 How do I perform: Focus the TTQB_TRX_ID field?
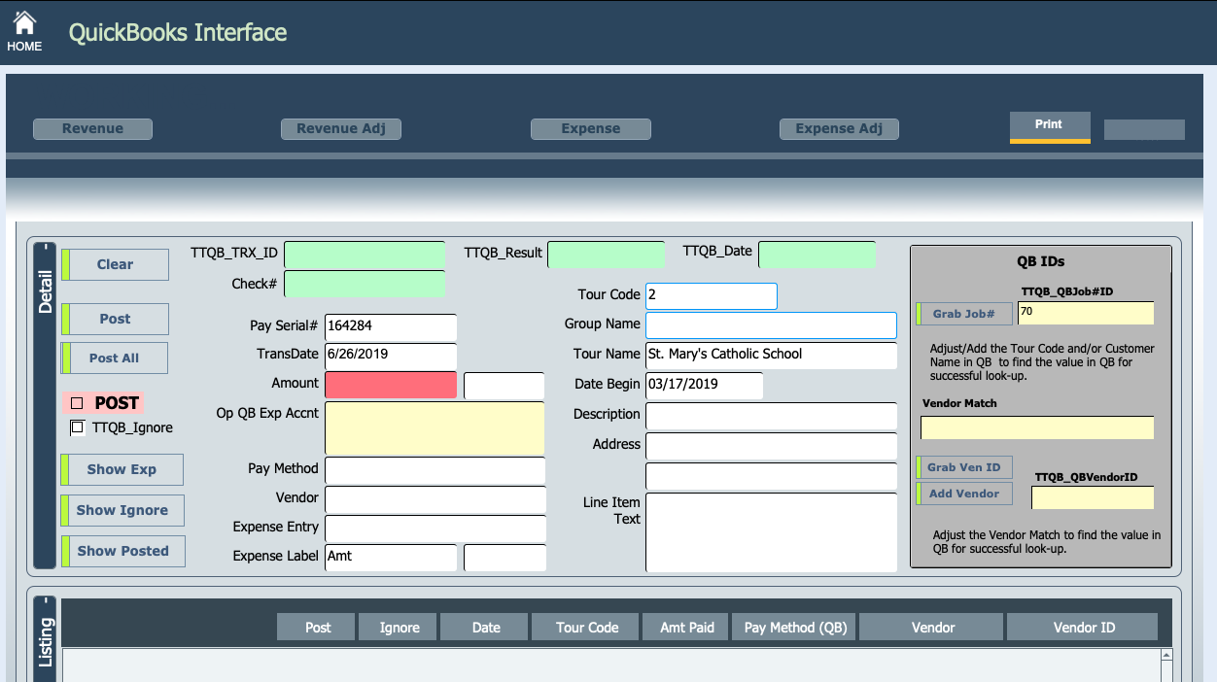point(365,256)
